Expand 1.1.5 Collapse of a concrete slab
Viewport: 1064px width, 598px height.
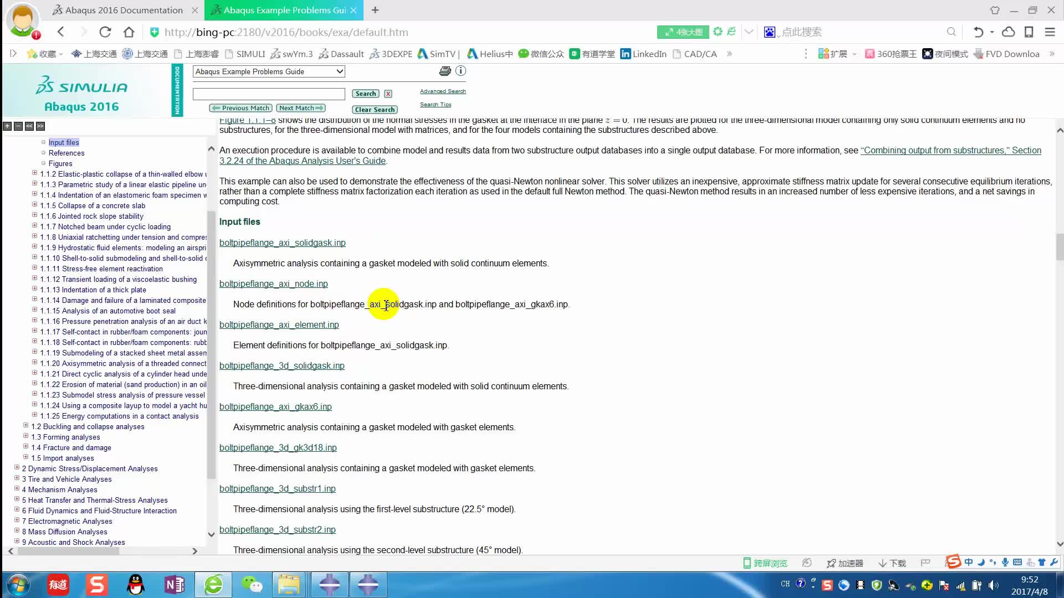tap(34, 205)
